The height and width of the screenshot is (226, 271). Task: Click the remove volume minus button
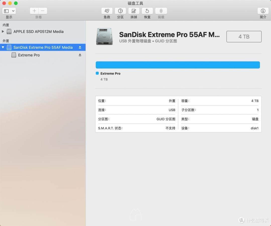tap(43, 11)
